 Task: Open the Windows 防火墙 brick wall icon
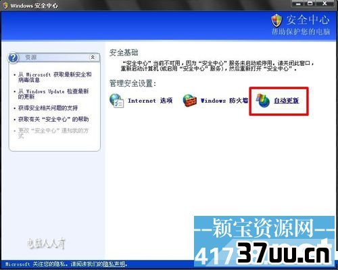[190, 100]
